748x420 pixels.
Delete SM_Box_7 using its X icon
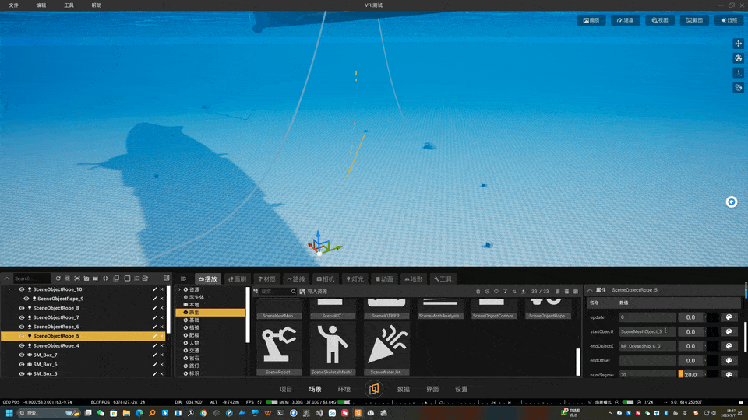click(162, 355)
